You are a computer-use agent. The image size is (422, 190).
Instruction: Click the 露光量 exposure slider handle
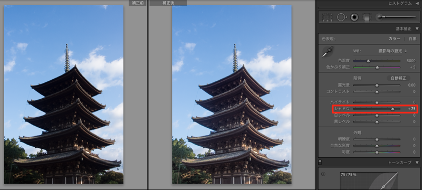pyautogui.click(x=377, y=85)
